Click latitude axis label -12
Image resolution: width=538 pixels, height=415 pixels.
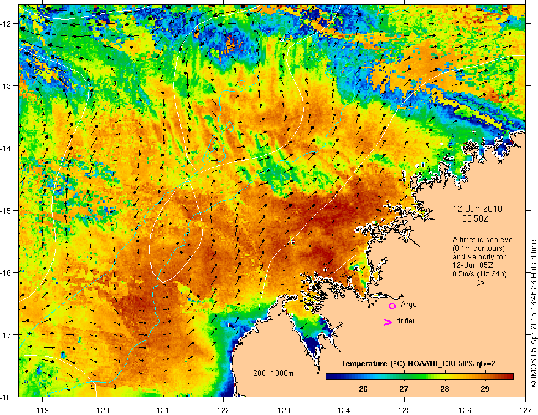pos(7,24)
